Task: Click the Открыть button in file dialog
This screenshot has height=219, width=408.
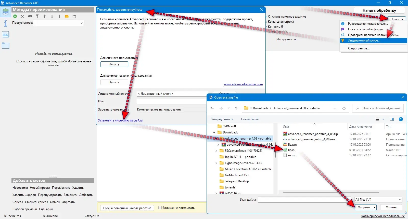Action: point(364,207)
